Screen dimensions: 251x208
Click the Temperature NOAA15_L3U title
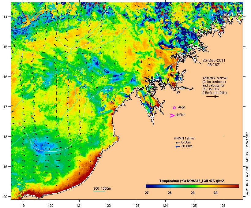click(192, 181)
